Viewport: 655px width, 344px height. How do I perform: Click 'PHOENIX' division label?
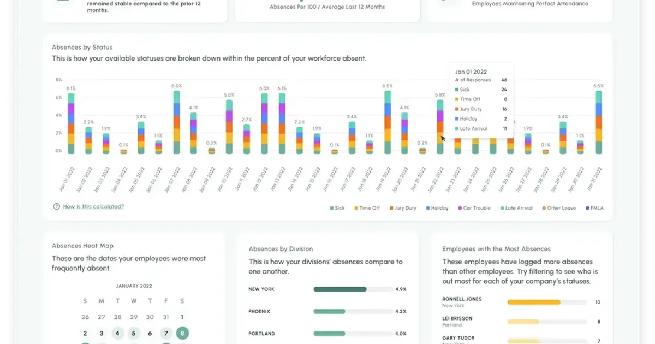tap(259, 311)
